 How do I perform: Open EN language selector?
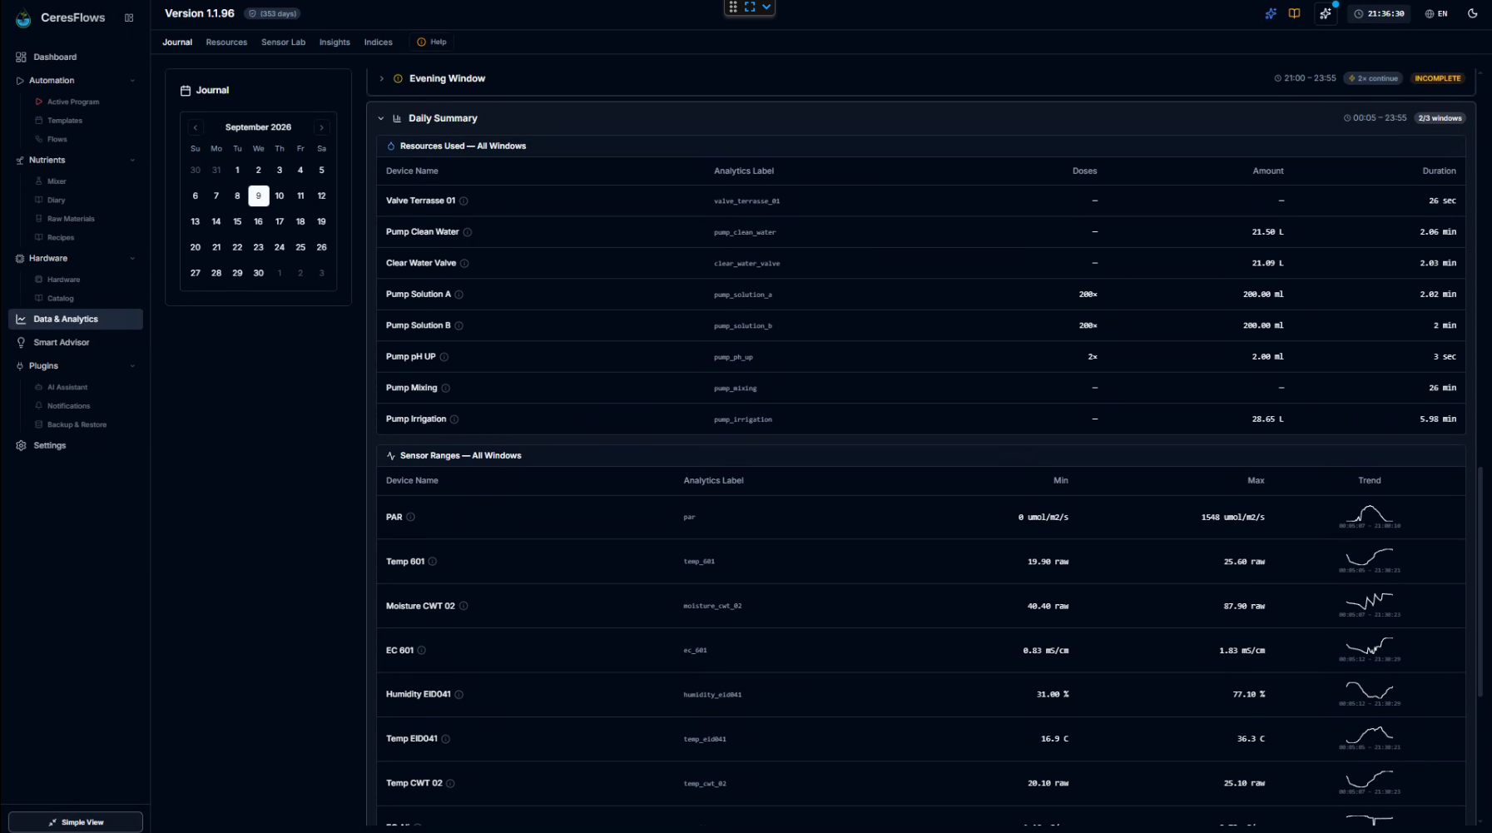(x=1436, y=13)
